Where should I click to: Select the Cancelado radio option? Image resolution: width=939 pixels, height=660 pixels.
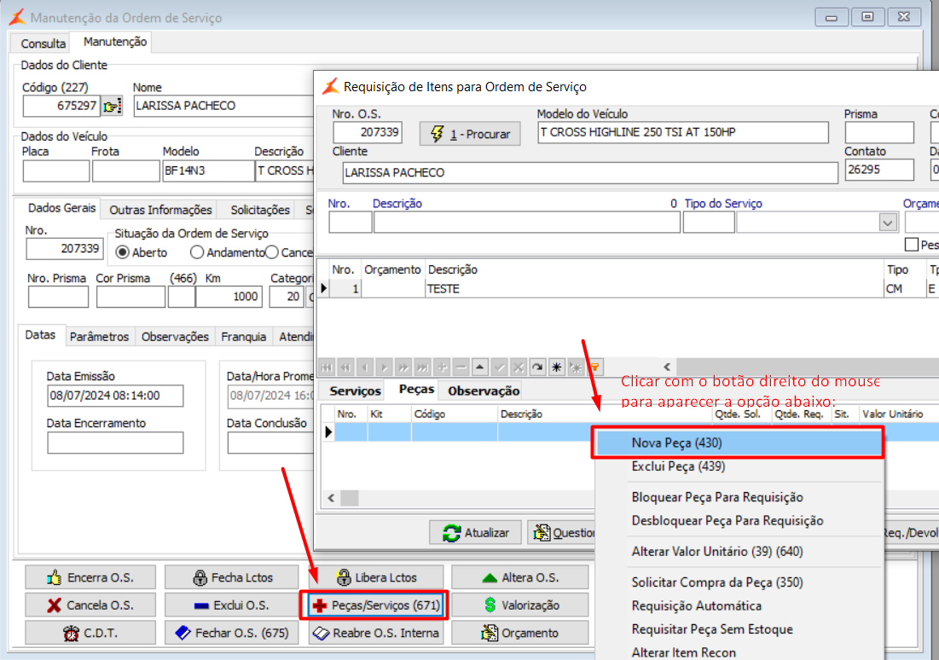click(272, 252)
